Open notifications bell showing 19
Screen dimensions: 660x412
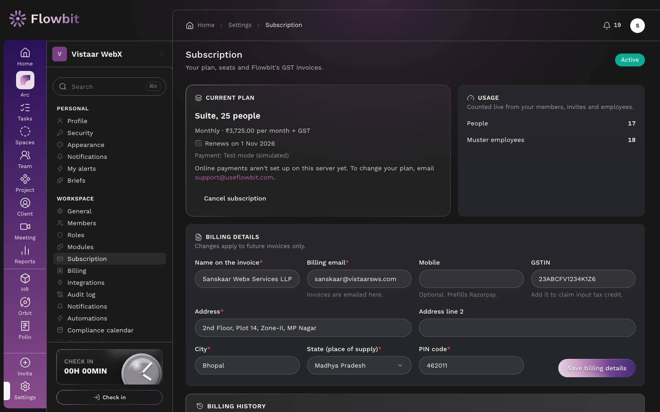click(612, 25)
